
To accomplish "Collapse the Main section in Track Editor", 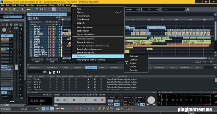I will tap(2, 20).
